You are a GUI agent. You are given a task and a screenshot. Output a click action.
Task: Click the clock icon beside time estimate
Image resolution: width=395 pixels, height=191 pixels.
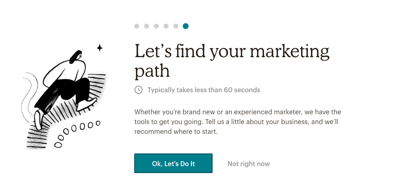pos(139,90)
